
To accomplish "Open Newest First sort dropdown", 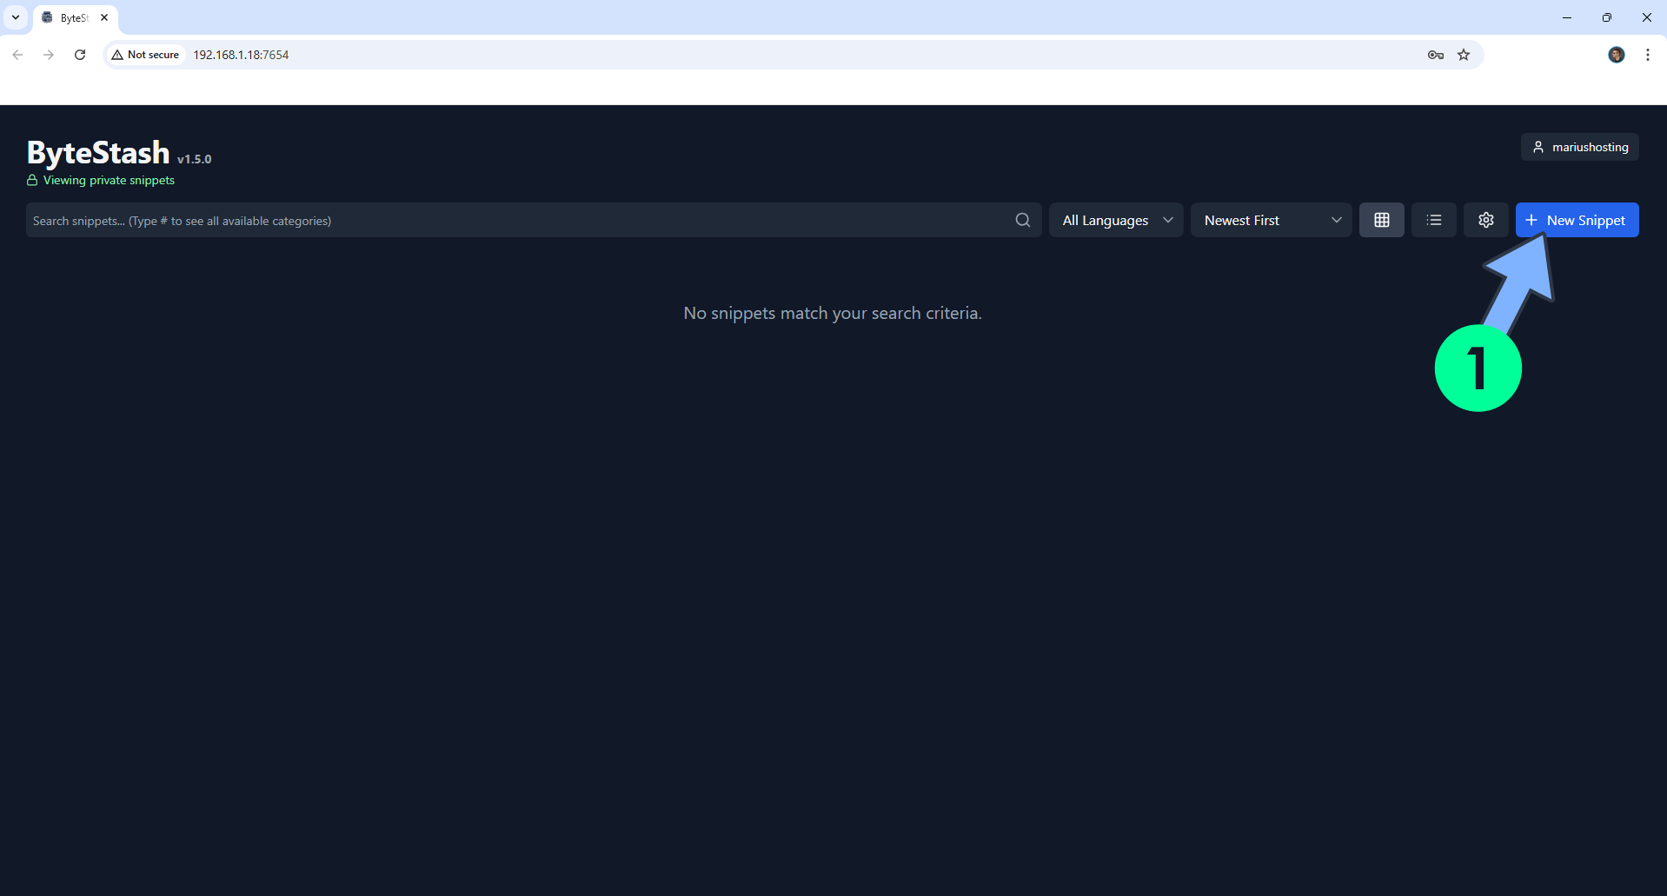I will [1271, 220].
